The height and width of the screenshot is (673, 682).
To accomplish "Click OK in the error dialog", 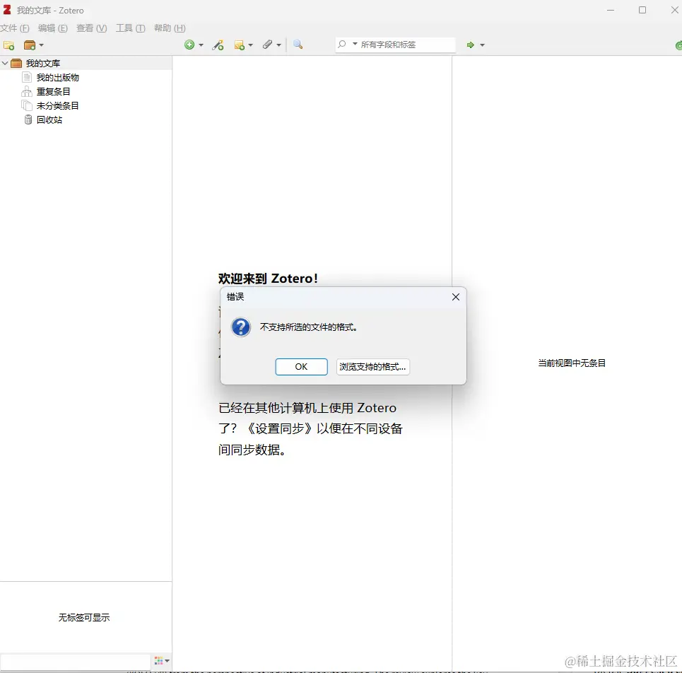I will 301,367.
